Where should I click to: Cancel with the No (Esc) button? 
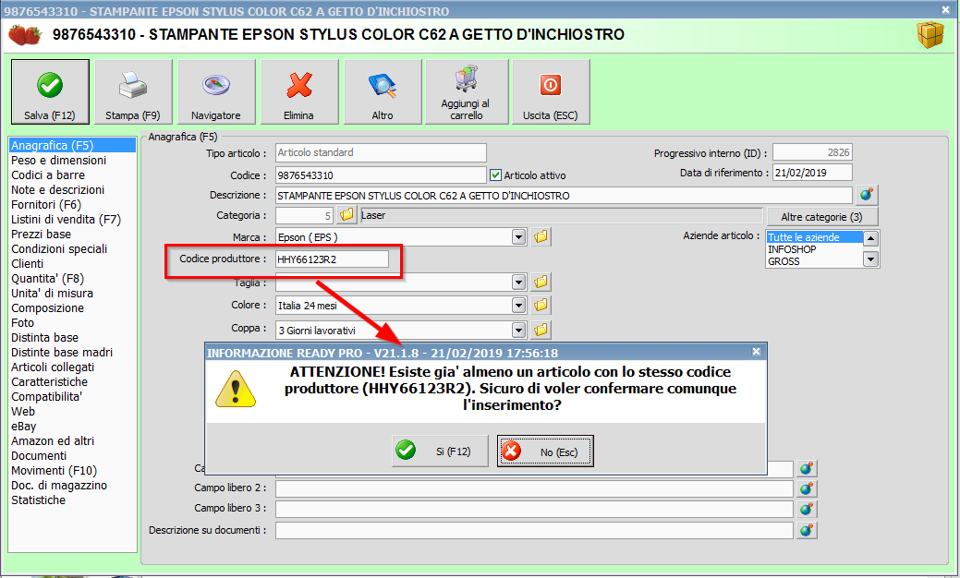pos(545,451)
